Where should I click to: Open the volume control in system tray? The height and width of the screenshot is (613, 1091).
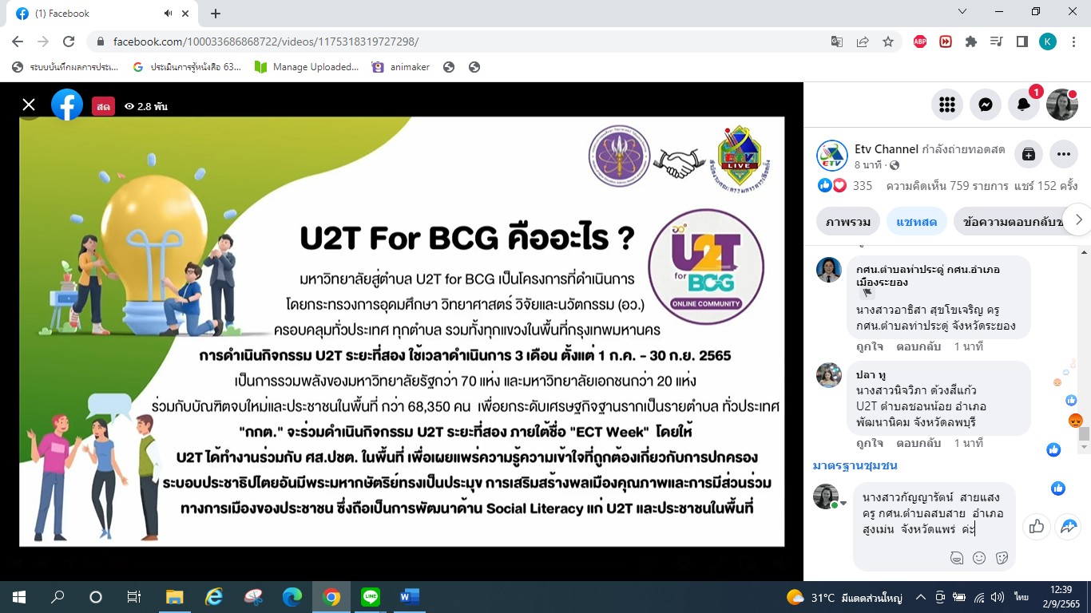tap(998, 597)
